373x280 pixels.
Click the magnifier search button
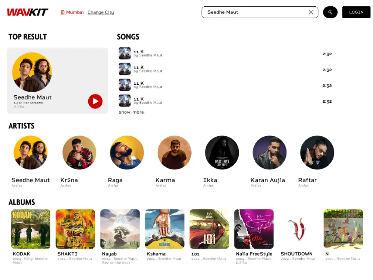[330, 12]
